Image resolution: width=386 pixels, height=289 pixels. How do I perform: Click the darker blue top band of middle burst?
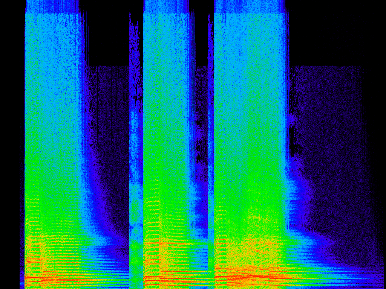[166, 6]
